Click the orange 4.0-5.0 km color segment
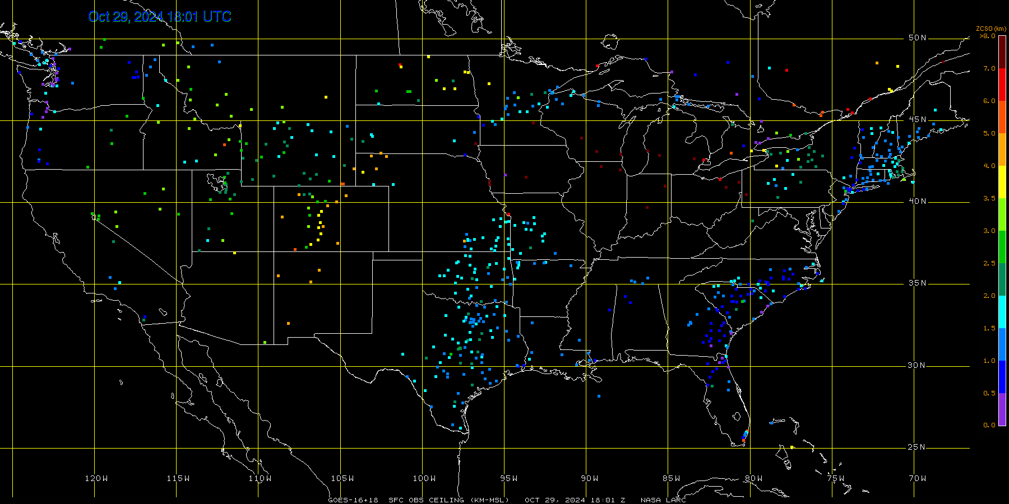The width and height of the screenshot is (1009, 504). 1002,150
